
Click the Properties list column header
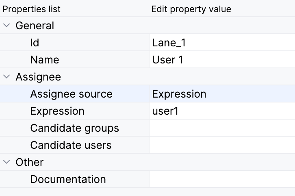point(32,9)
